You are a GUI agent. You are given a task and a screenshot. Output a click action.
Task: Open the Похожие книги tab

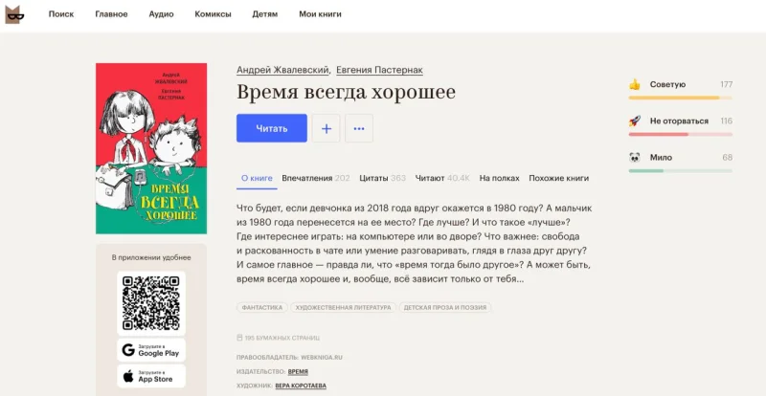click(x=558, y=178)
